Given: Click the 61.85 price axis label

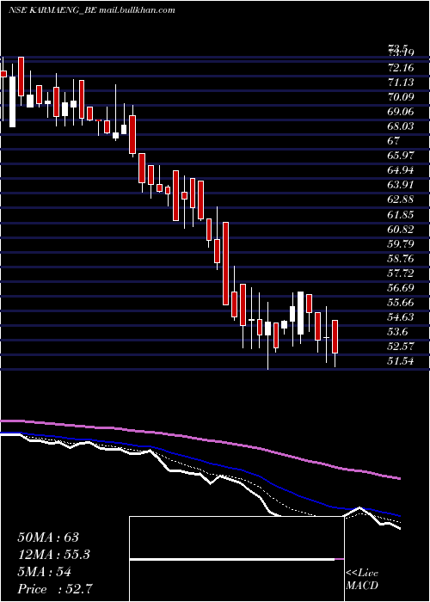Looking at the screenshot, I should (x=402, y=214).
